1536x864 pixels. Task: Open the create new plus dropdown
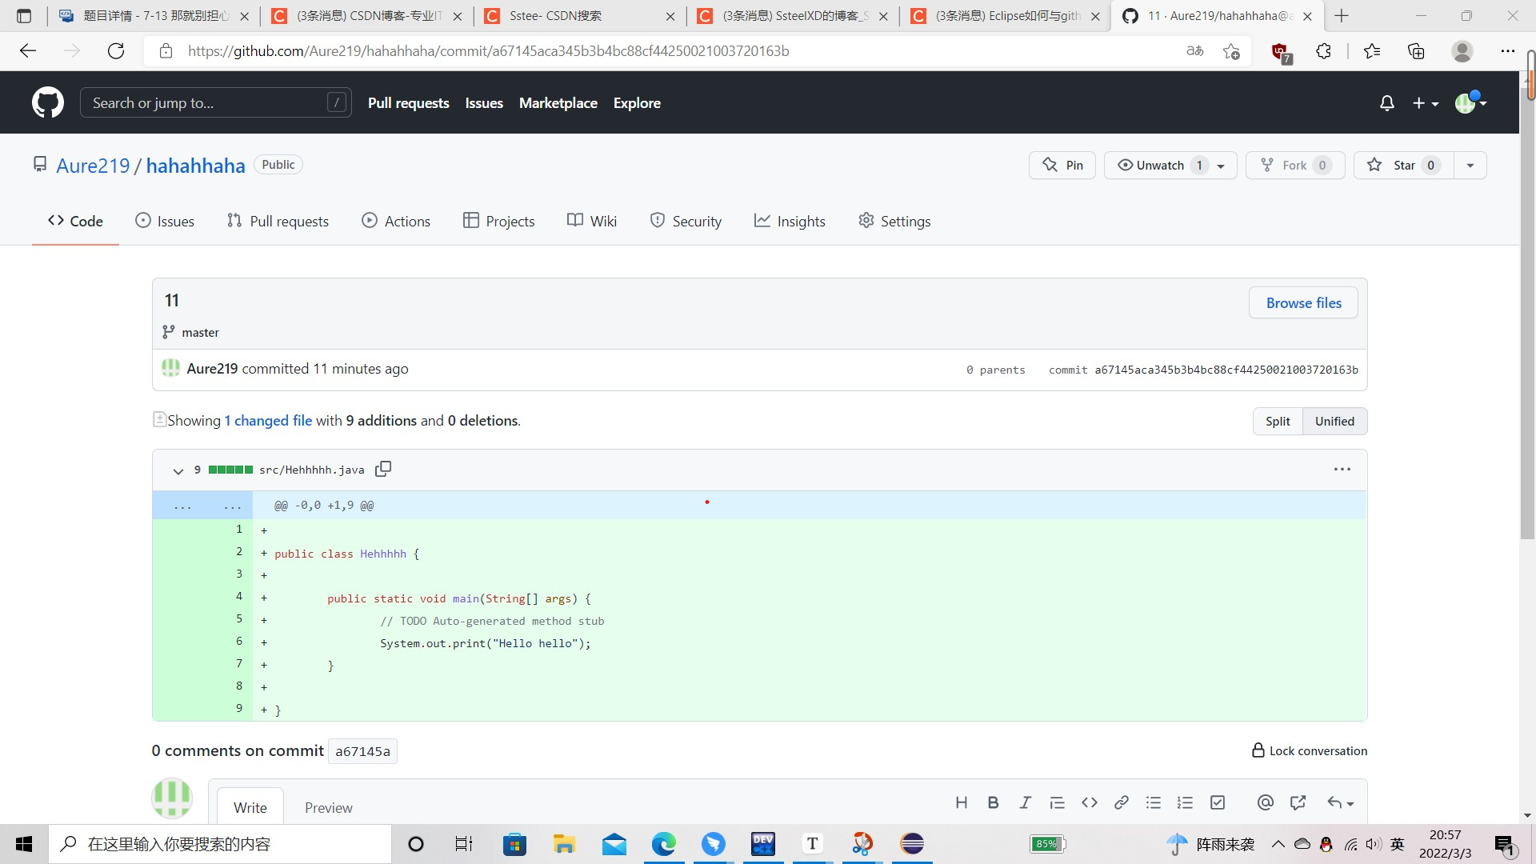coord(1426,103)
